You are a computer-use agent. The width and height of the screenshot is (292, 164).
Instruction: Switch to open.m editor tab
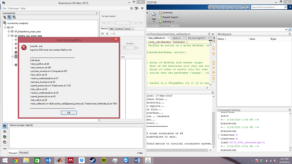pos(176,38)
